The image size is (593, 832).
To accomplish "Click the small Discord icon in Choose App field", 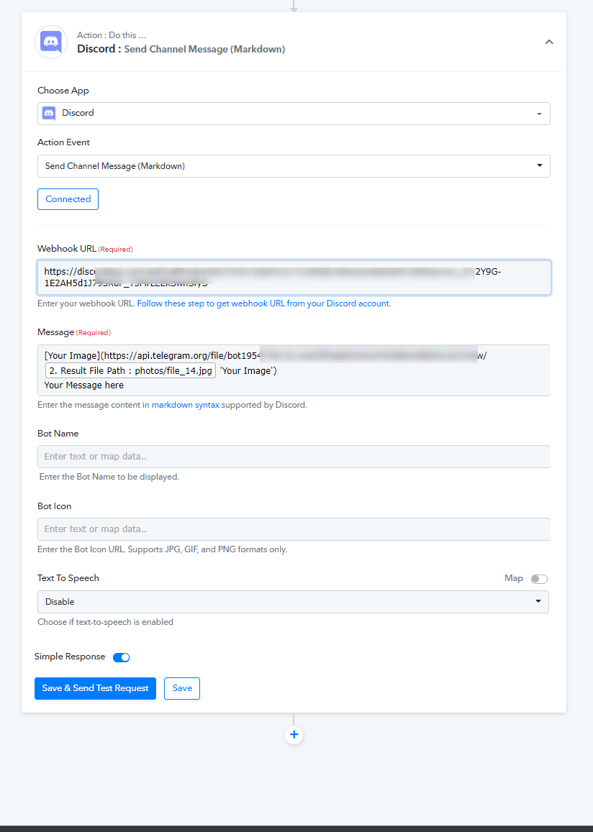I will click(50, 113).
